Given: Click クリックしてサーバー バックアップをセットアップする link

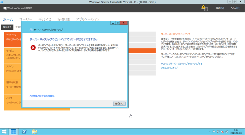Looking at the screenshot, I should tap(182, 64).
